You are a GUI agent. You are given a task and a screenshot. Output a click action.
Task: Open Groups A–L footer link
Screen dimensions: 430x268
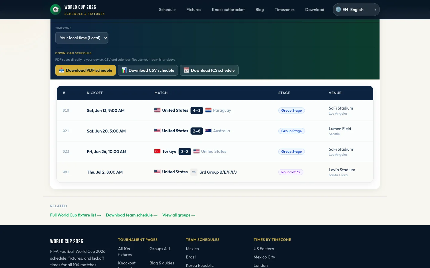click(160, 249)
